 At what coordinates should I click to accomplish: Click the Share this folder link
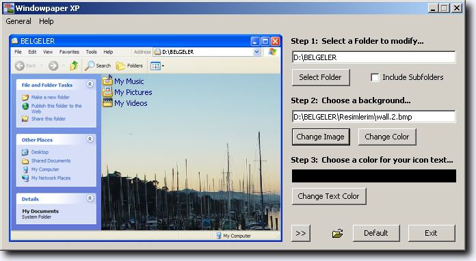click(x=49, y=119)
